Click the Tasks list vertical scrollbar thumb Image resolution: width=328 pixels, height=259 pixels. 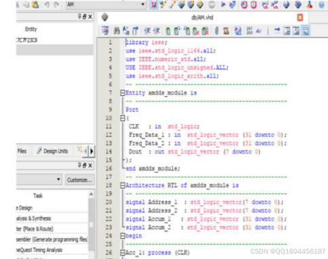coord(91,224)
